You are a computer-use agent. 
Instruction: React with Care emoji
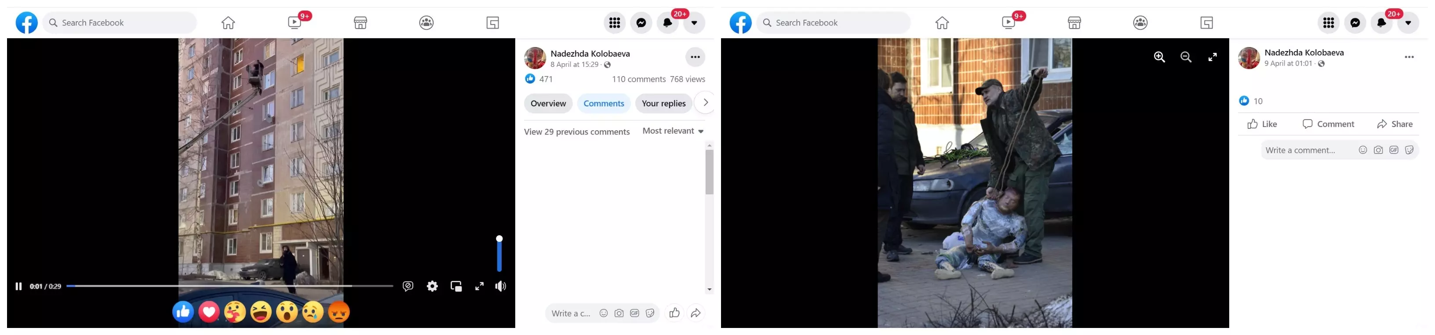point(235,312)
